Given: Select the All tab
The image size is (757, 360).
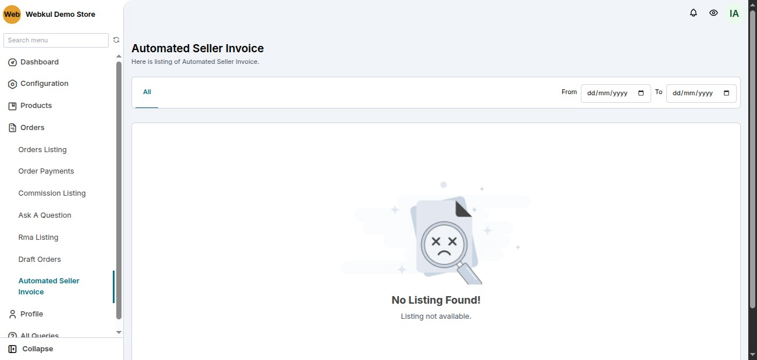Looking at the screenshot, I should [x=147, y=92].
